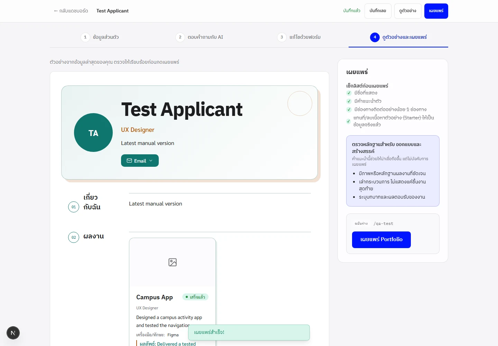498x346 pixels.
Task: Click the ดูตัวอย่าง preview button
Action: pyautogui.click(x=408, y=11)
